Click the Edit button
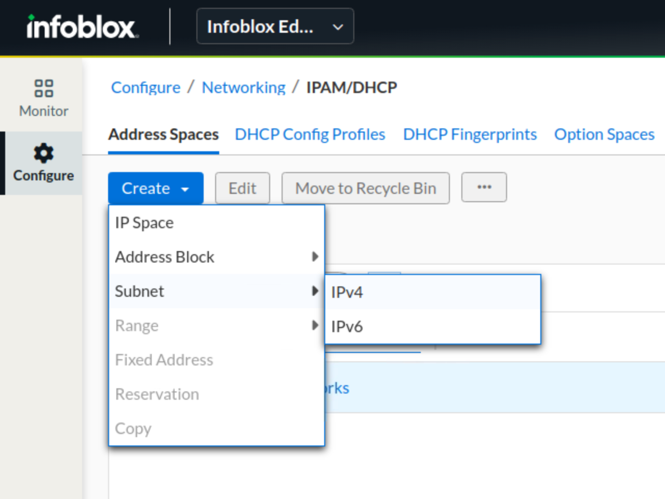The width and height of the screenshot is (665, 499). click(x=242, y=188)
